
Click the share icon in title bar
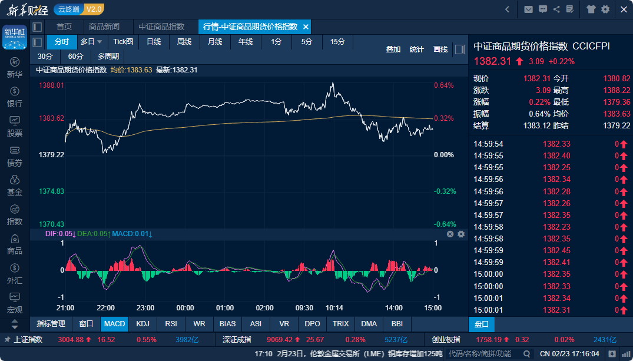(x=556, y=9)
